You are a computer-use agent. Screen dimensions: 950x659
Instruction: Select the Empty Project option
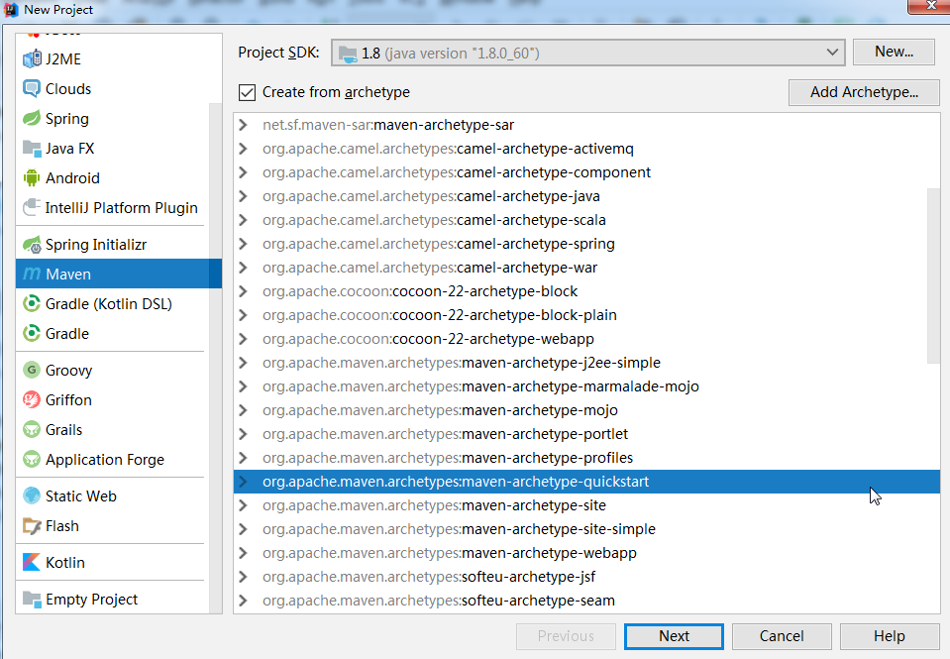(x=112, y=599)
